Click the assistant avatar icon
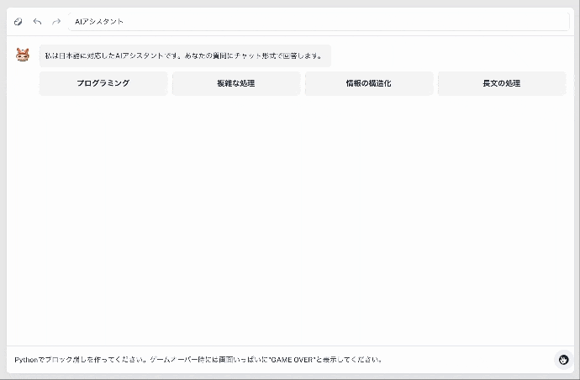Viewport: 580px width, 380px height. coord(23,55)
